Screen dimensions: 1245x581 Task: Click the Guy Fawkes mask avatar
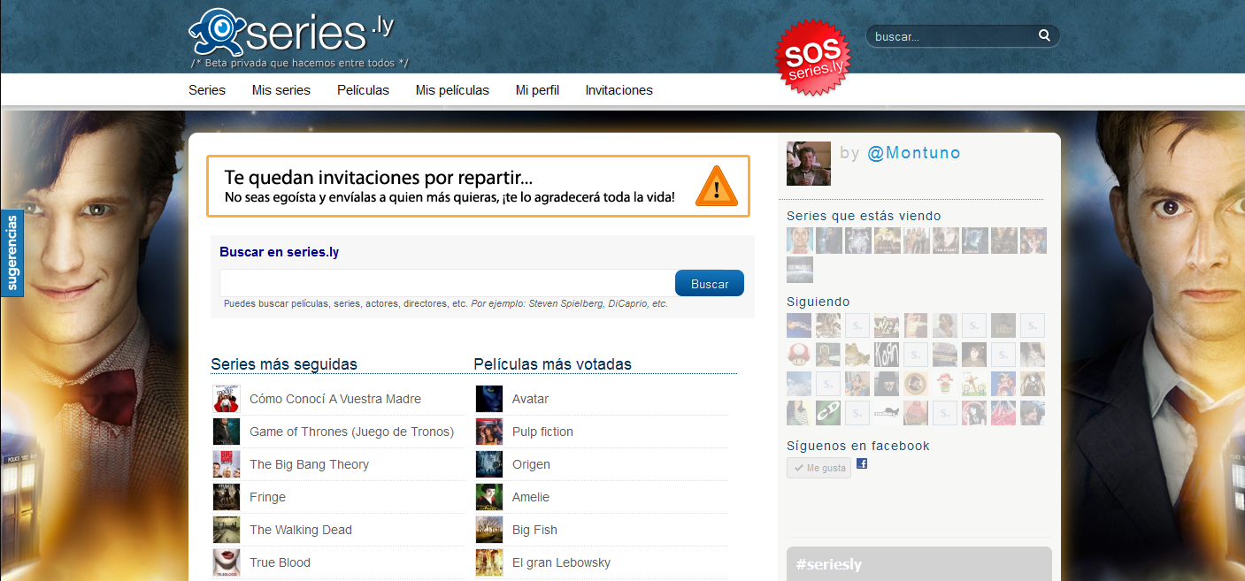[887, 384]
